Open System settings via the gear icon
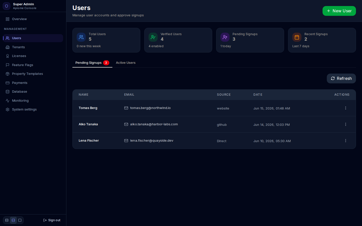 (x=8, y=109)
